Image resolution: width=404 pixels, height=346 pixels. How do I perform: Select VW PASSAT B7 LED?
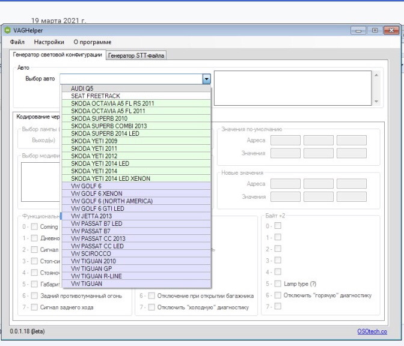tap(136, 223)
